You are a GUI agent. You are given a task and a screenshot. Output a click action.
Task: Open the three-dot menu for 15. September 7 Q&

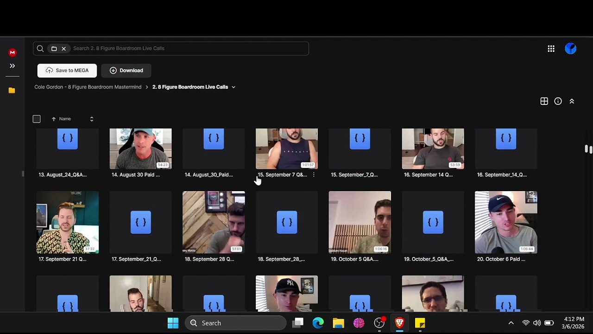(x=314, y=175)
